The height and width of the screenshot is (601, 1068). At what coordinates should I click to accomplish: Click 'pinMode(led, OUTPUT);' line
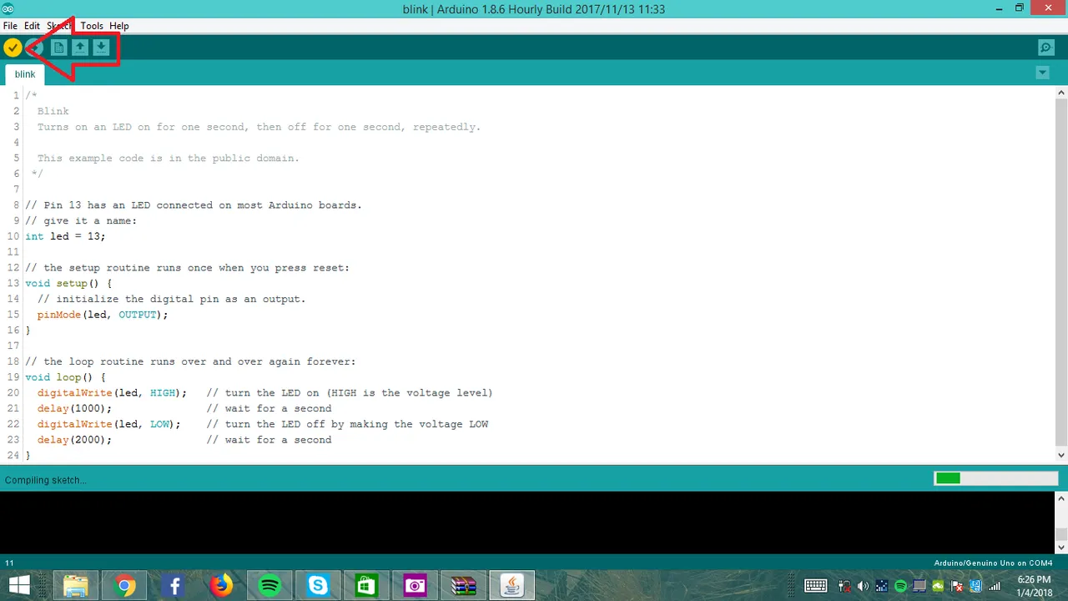tap(103, 315)
